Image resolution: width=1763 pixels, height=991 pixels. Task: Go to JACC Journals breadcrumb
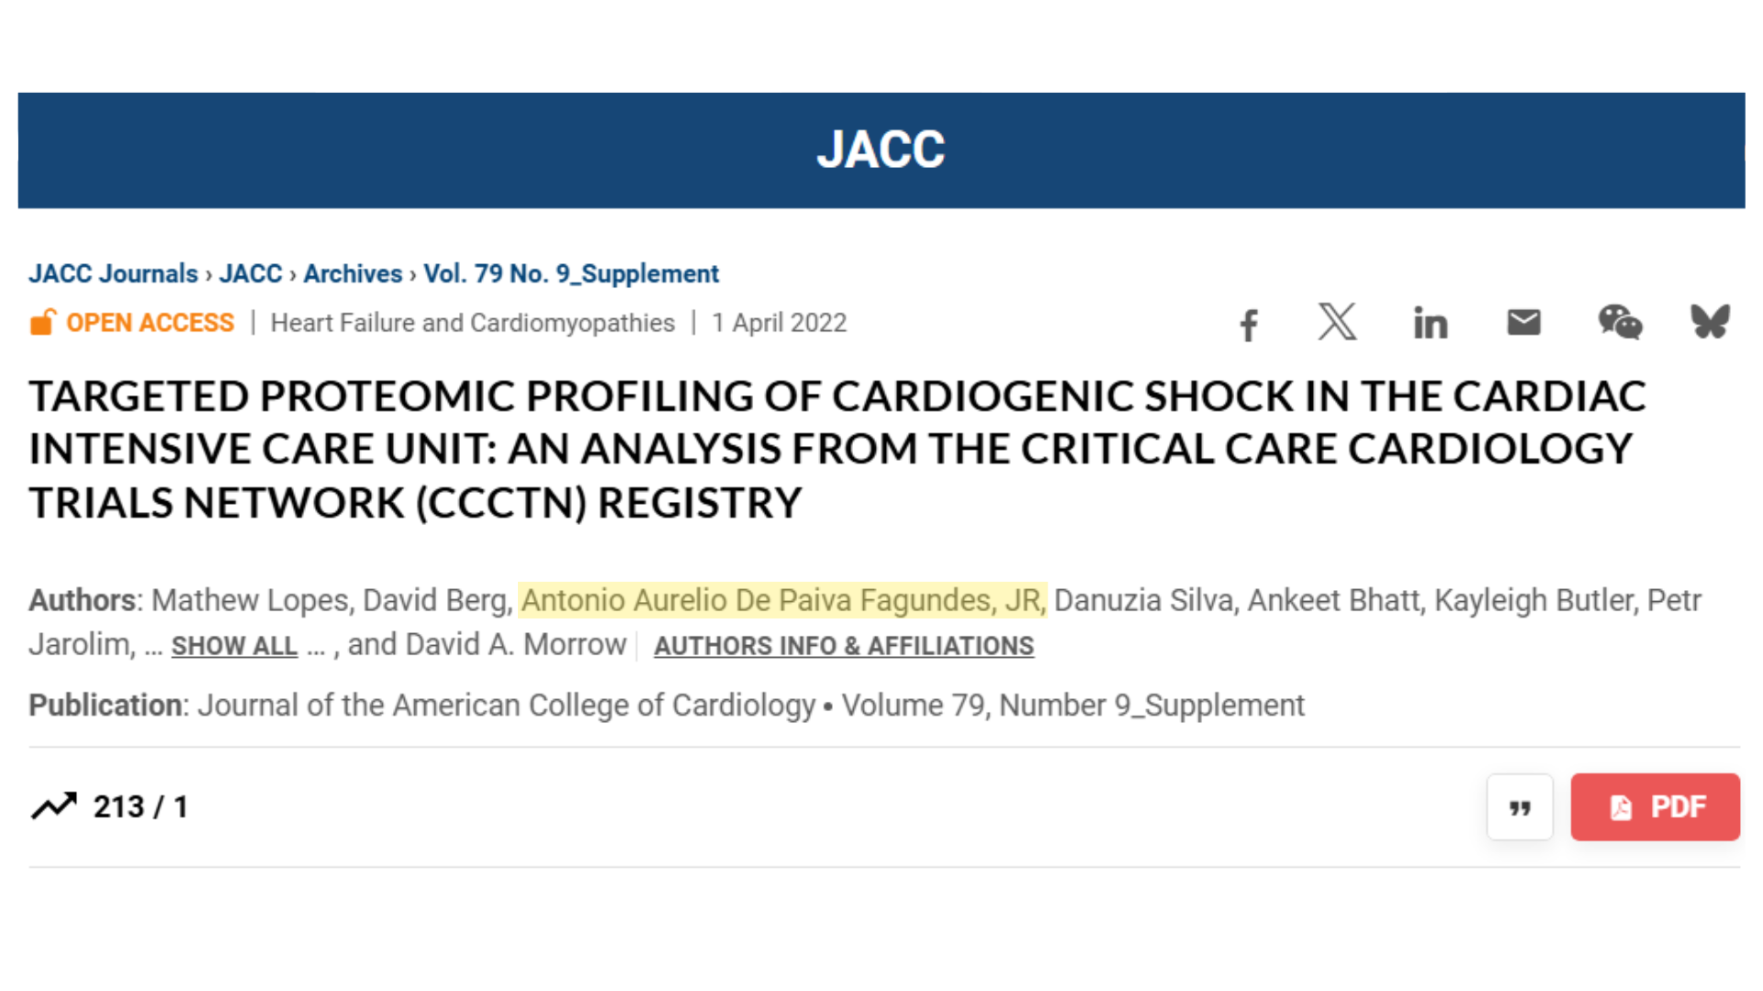(113, 273)
